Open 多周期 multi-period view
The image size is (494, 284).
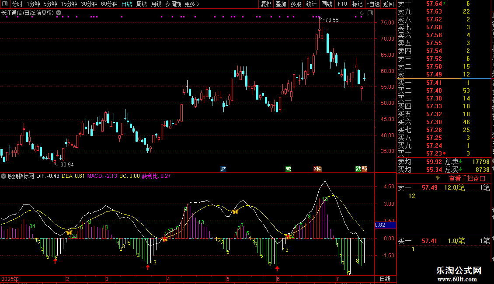[x=173, y=4]
